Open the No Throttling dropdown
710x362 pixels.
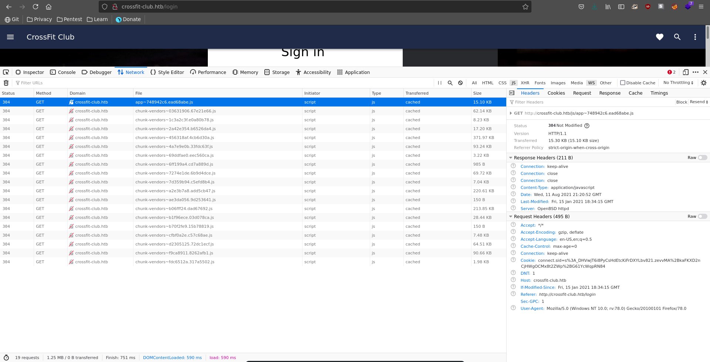pyautogui.click(x=678, y=83)
